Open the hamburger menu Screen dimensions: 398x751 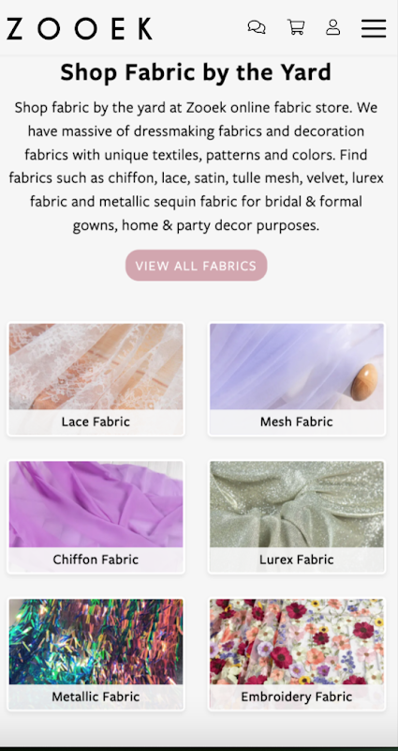click(x=374, y=28)
